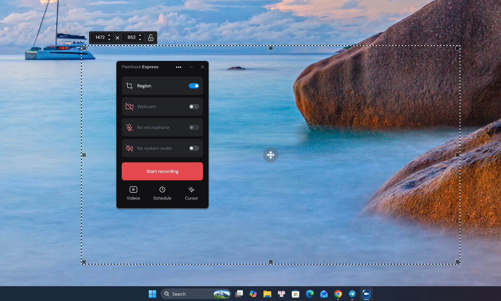Image resolution: width=501 pixels, height=301 pixels.
Task: Click the Region crop icon
Action: click(129, 86)
